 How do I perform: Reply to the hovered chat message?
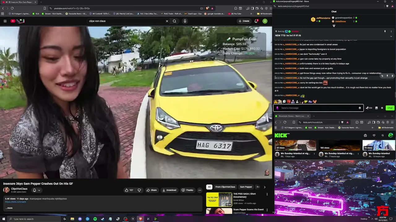pos(382,76)
